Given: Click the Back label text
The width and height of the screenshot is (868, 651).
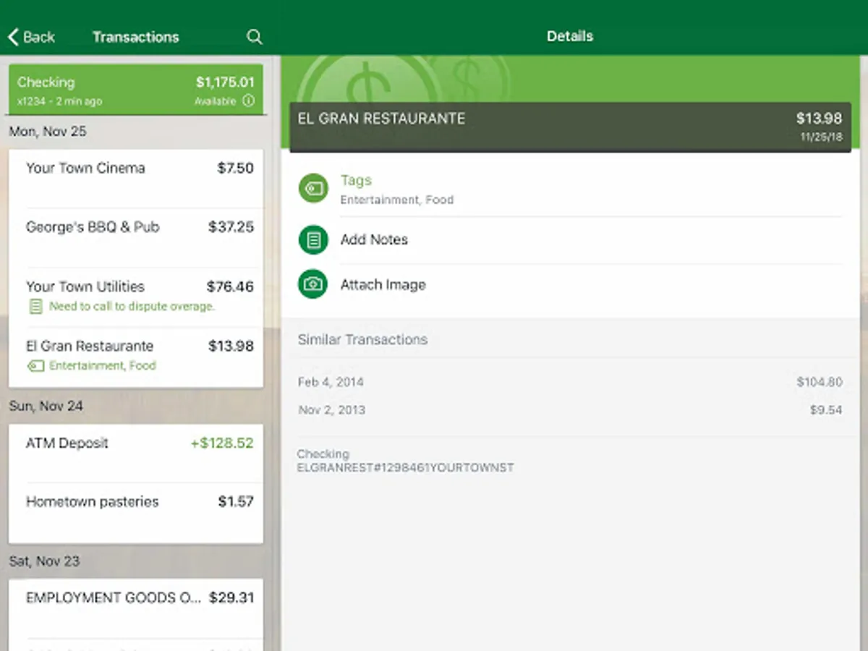Looking at the screenshot, I should (x=39, y=37).
